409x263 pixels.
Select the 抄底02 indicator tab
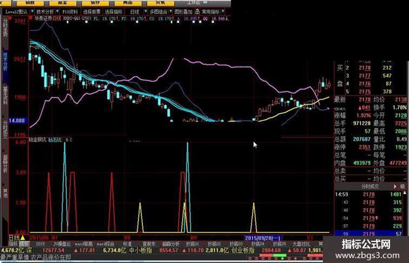214,244
